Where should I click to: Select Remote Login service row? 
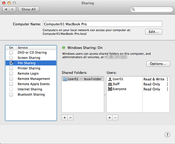(x=31, y=73)
